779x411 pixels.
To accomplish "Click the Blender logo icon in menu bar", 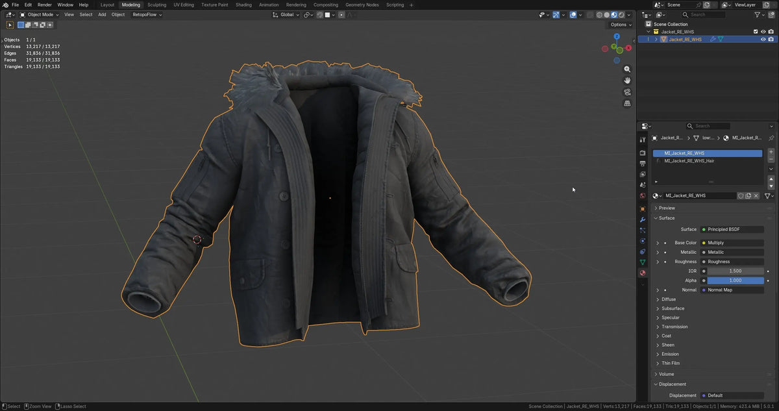I will click(x=5, y=5).
